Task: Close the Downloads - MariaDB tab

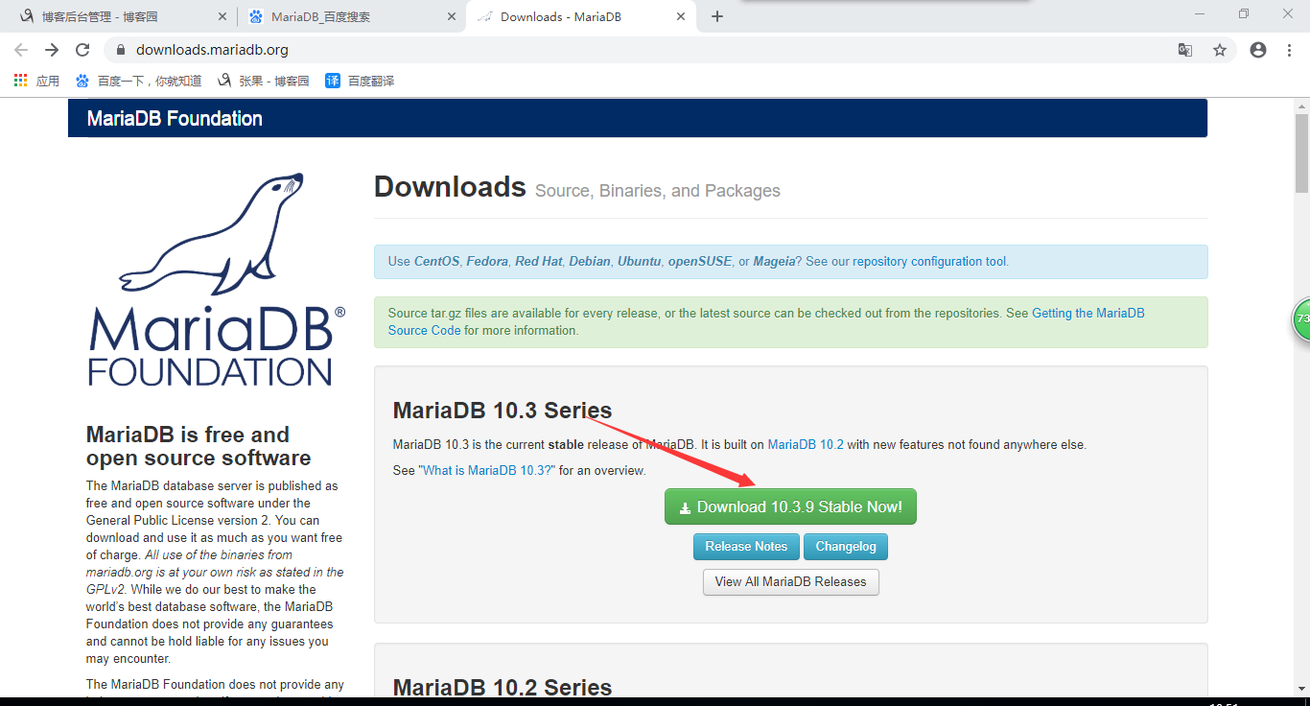Action: (681, 16)
